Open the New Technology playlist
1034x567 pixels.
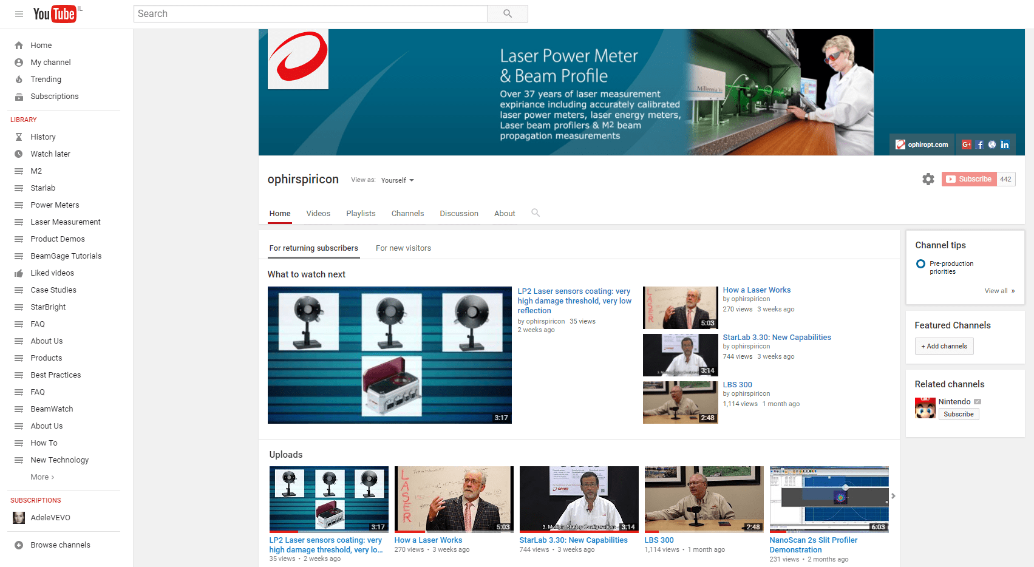(60, 460)
